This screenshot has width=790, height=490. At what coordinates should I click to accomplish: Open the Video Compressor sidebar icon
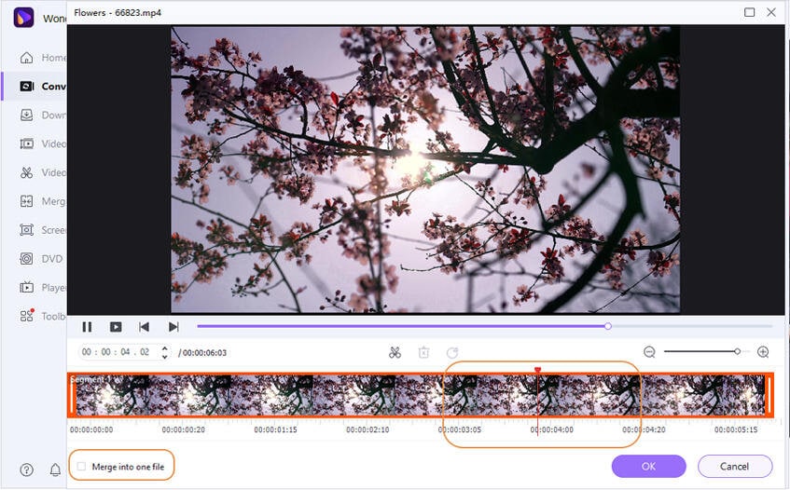(27, 143)
